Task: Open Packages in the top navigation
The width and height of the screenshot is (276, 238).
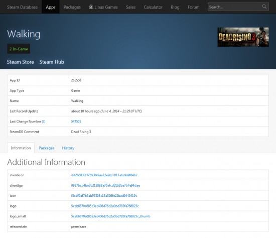Action: click(x=72, y=7)
